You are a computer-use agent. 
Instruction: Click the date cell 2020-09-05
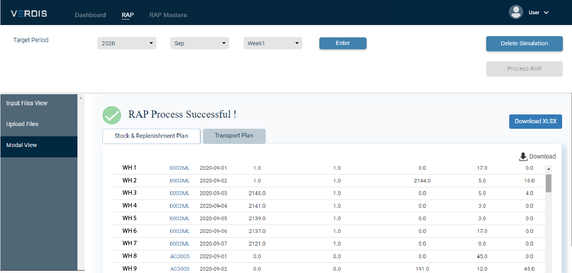pyautogui.click(x=213, y=219)
